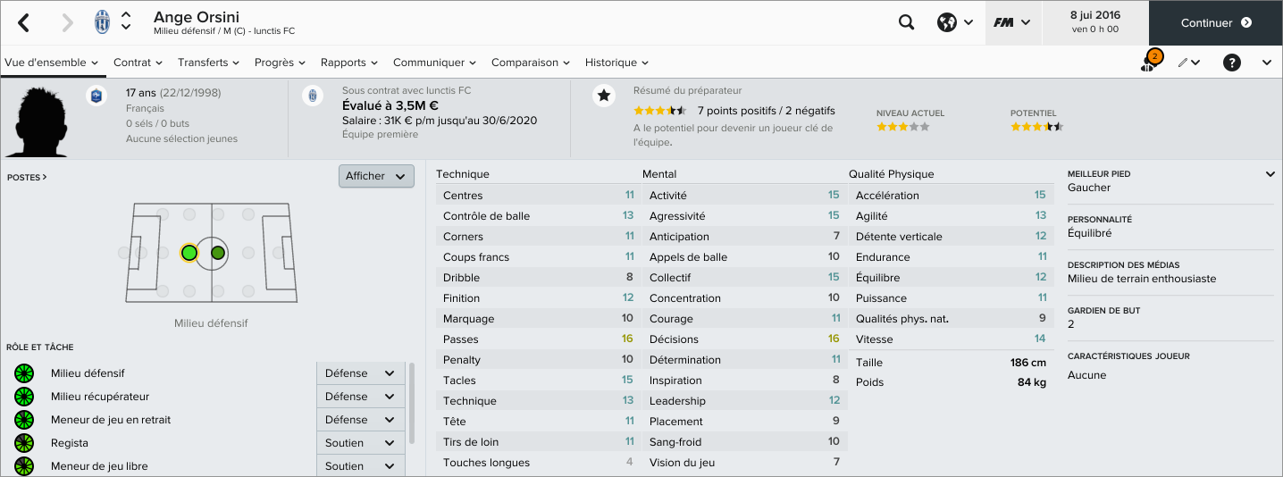Viewport: 1283px width, 477px height.
Task: Select the dark green central midfield position dot
Action: 217,253
